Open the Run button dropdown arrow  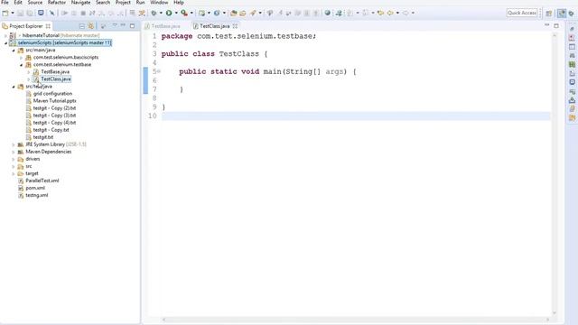[176, 13]
